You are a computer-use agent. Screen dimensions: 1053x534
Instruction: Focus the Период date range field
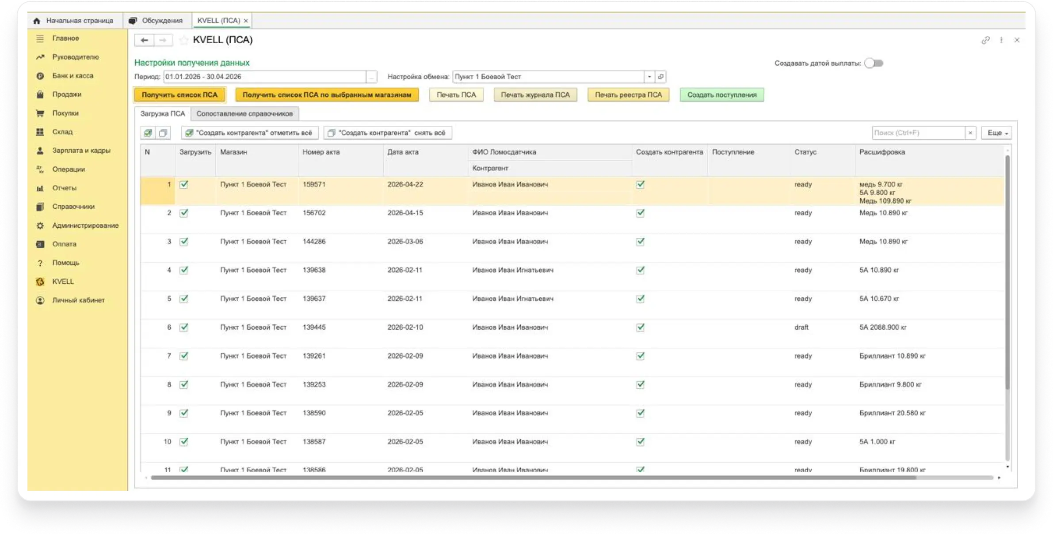pyautogui.click(x=265, y=77)
